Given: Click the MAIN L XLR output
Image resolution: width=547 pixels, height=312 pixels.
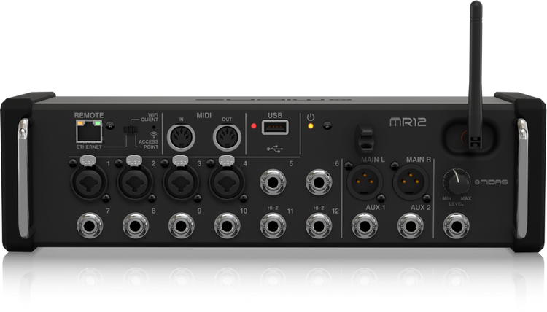Looking at the screenshot, I should coord(365,182).
